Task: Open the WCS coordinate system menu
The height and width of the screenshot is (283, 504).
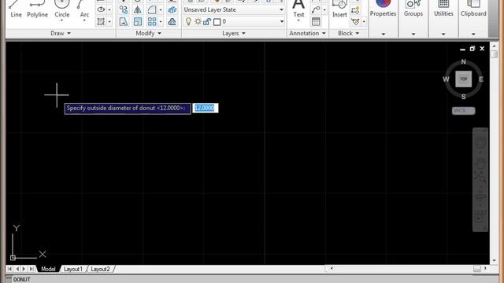Action: point(463,111)
